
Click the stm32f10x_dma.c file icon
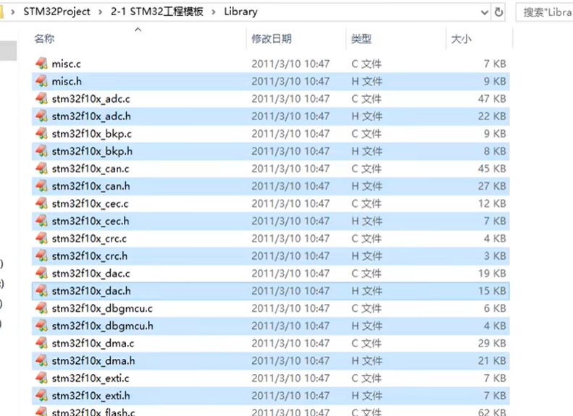[42, 343]
